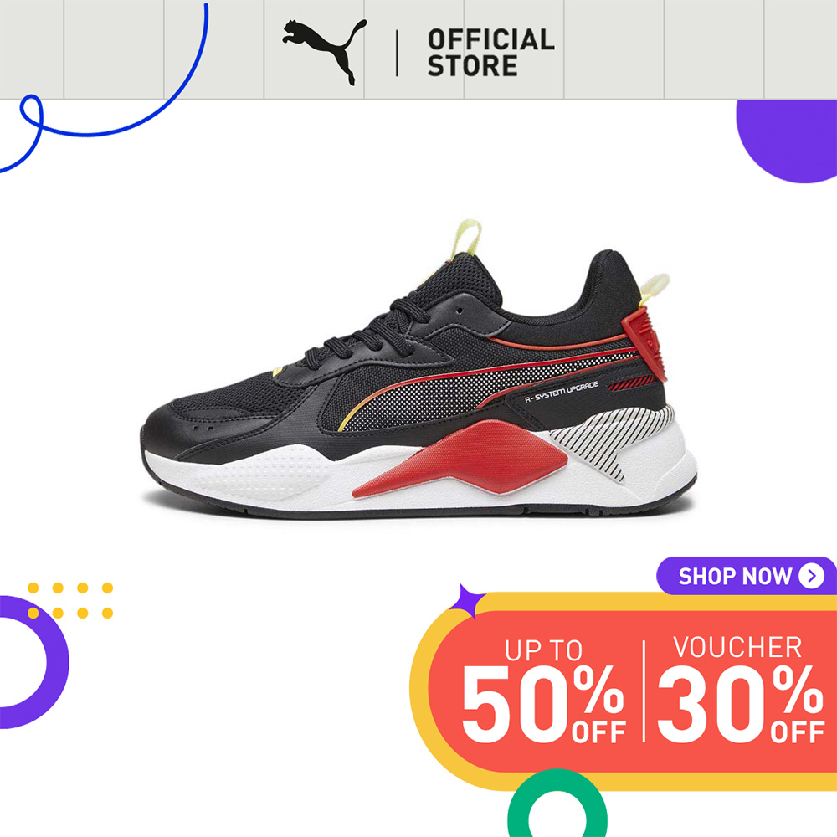Click the black Puma RS-X sneaker image

click(418, 369)
